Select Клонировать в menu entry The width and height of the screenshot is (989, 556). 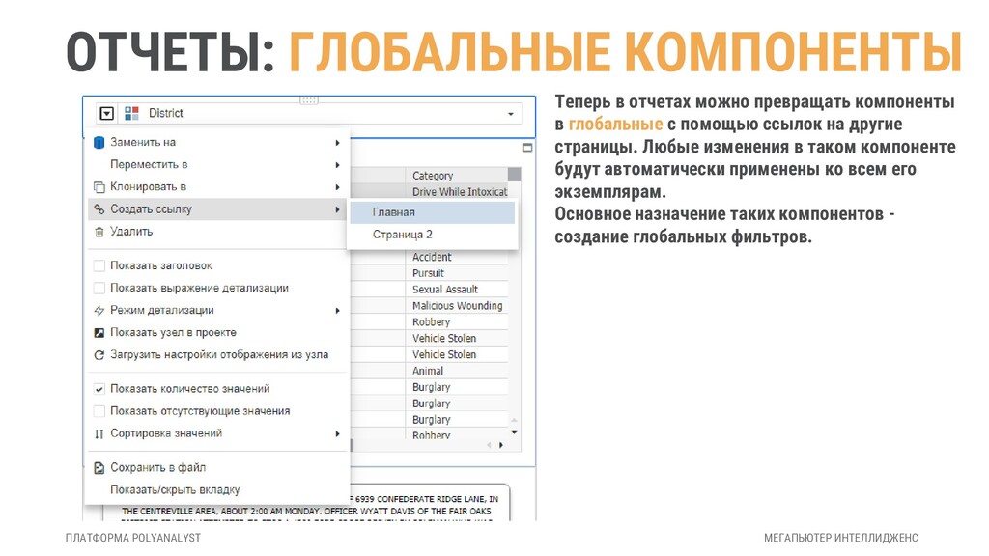[217, 186]
